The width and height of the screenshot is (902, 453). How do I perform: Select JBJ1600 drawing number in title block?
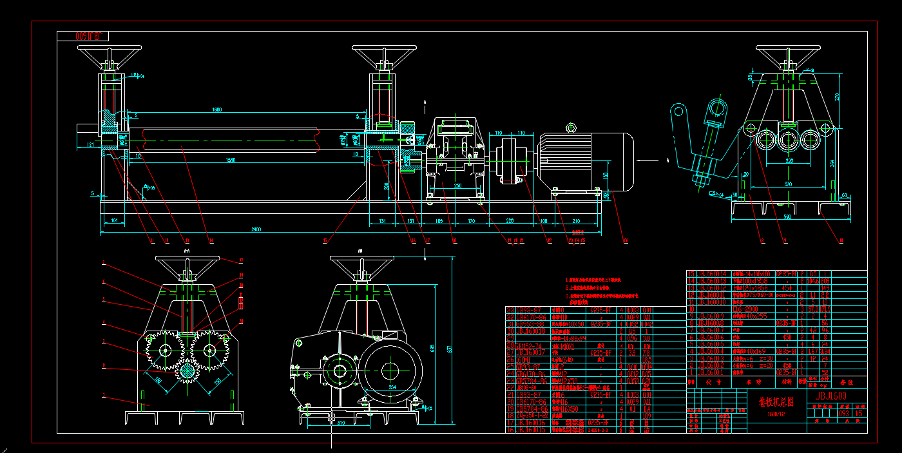[x=832, y=395]
